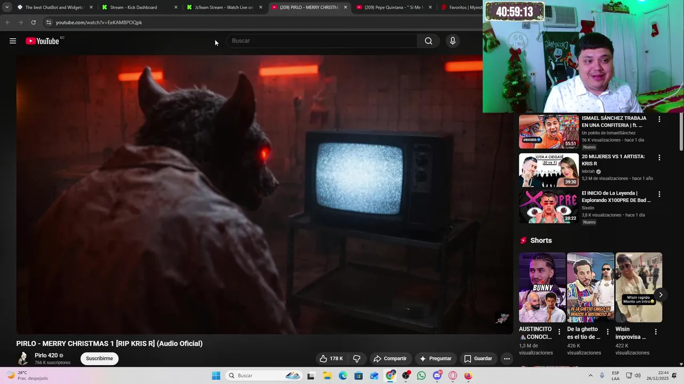Open 20 MUJERES VS 1 ARTISTA thumbnail
Viewport: 684px width, 384px height.
(549, 170)
